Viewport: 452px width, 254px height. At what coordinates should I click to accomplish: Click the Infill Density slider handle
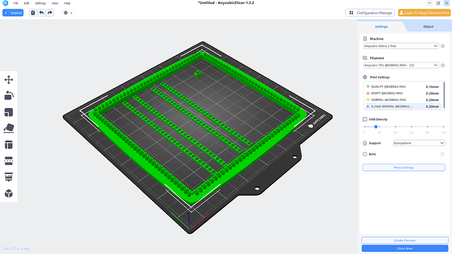click(x=376, y=127)
